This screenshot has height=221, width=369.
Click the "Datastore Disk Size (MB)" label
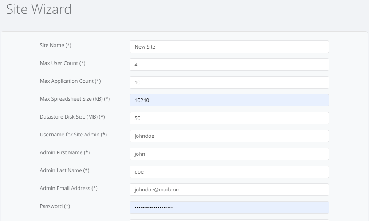pyautogui.click(x=72, y=117)
